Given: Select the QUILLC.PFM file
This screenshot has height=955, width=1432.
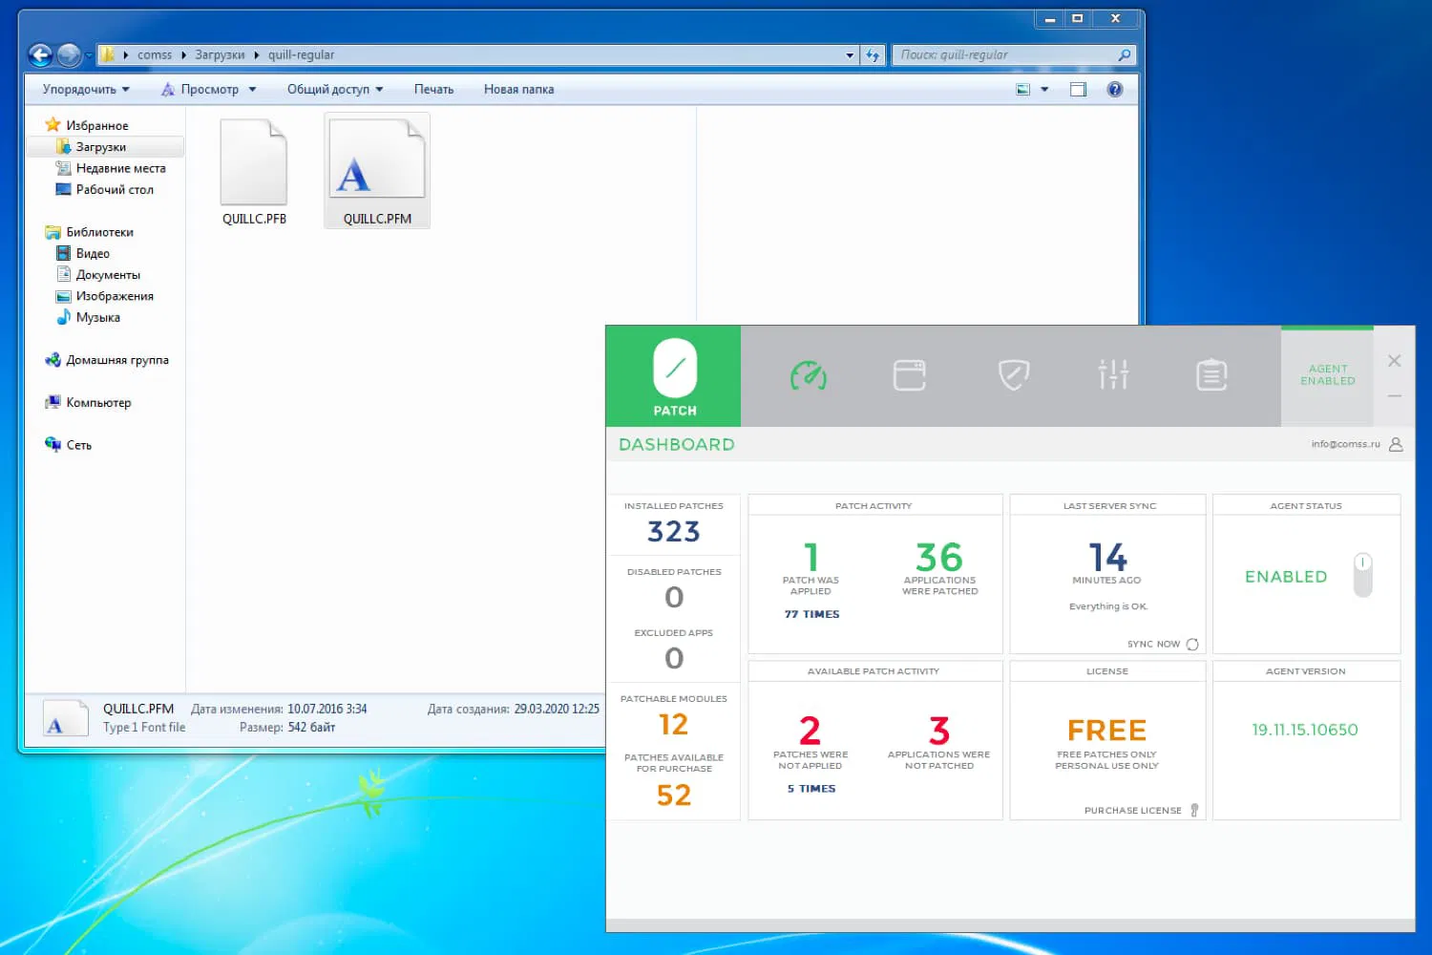Looking at the screenshot, I should coord(376,172).
